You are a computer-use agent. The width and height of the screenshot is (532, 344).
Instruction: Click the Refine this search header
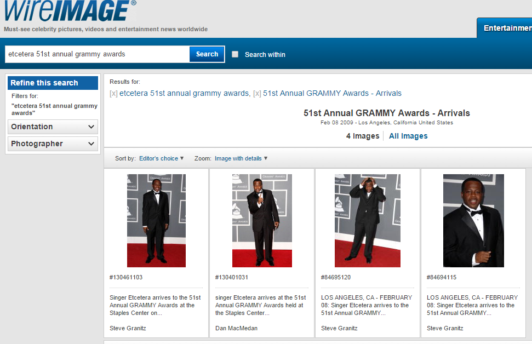44,83
